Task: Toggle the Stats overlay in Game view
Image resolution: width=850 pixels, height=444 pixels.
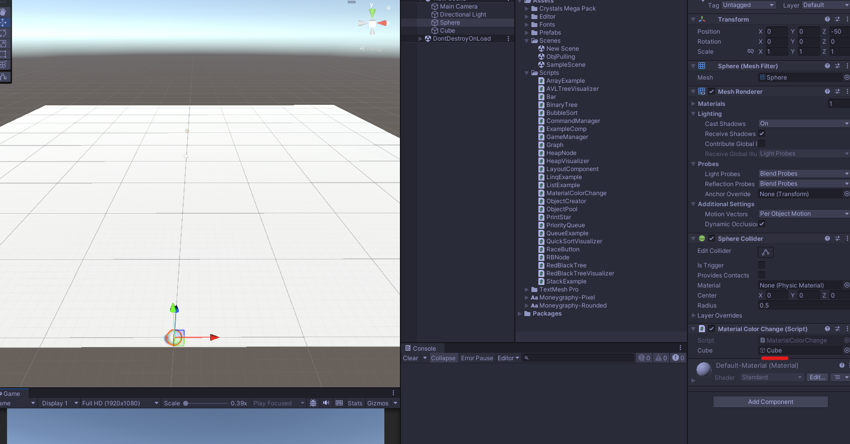Action: (355, 403)
